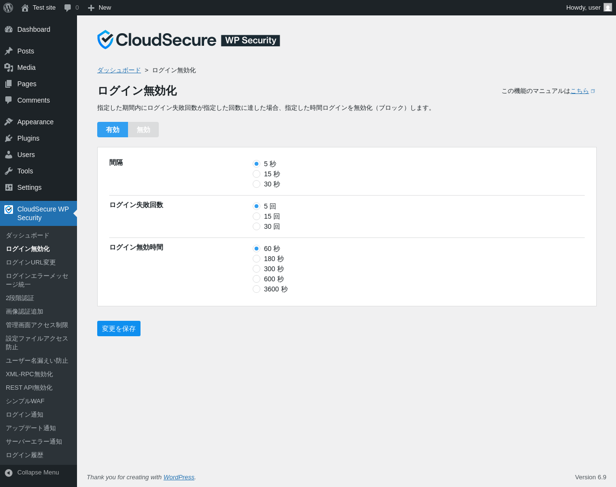Viewport: 616px width, 487px height.
Task: Click the Settings sliders icon
Action: (x=9, y=187)
